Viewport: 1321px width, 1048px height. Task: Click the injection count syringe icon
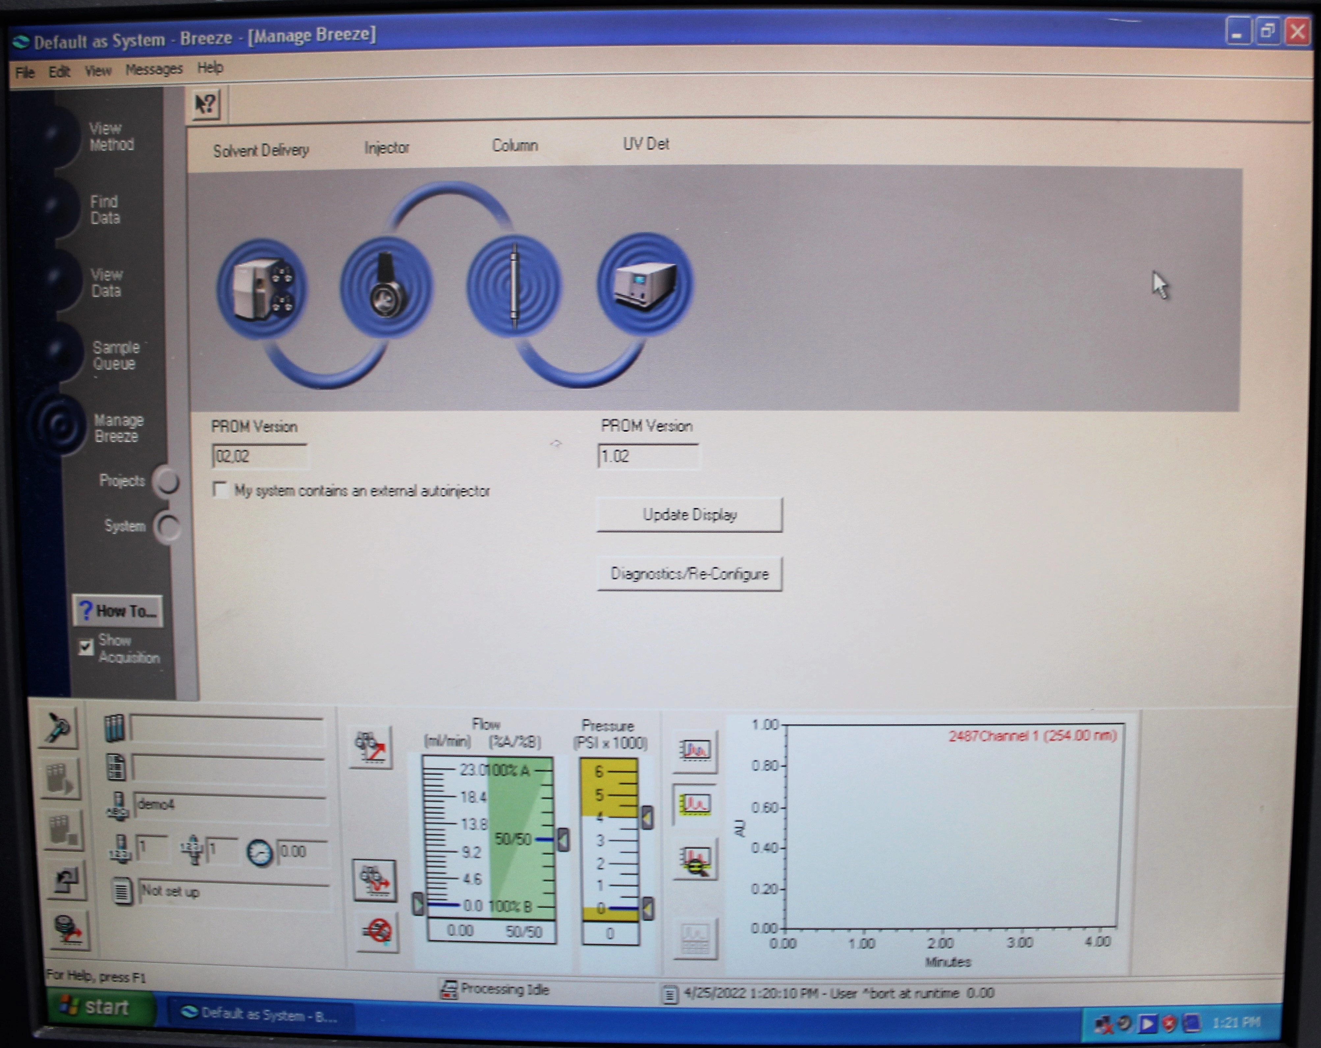coord(192,849)
